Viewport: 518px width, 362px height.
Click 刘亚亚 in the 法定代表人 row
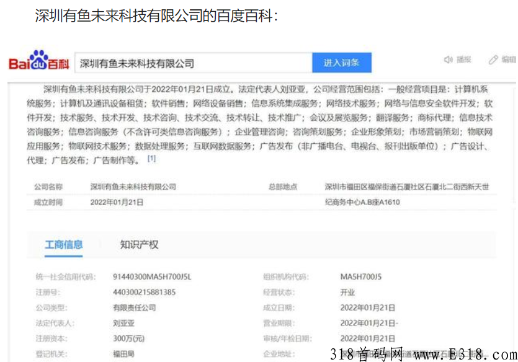click(x=123, y=323)
